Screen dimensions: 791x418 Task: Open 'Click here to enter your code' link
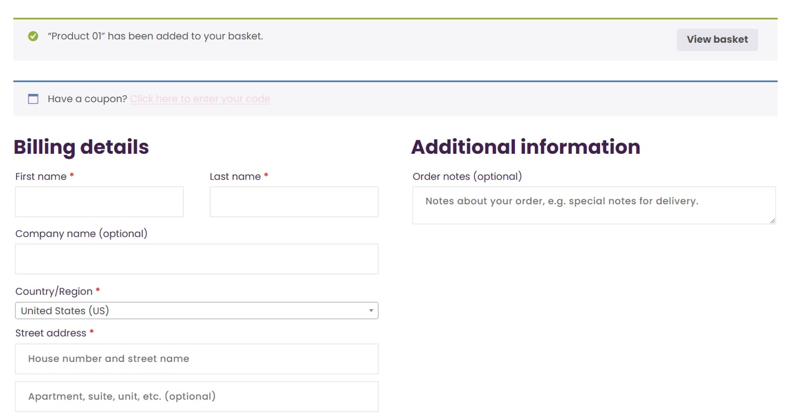[x=200, y=98]
